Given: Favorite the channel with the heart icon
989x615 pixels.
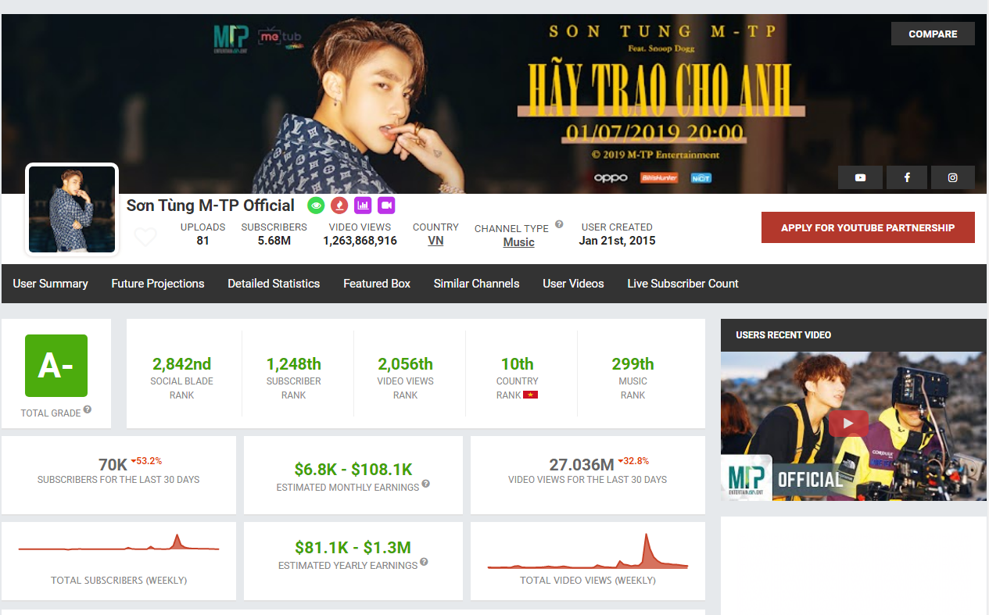Looking at the screenshot, I should point(145,237).
